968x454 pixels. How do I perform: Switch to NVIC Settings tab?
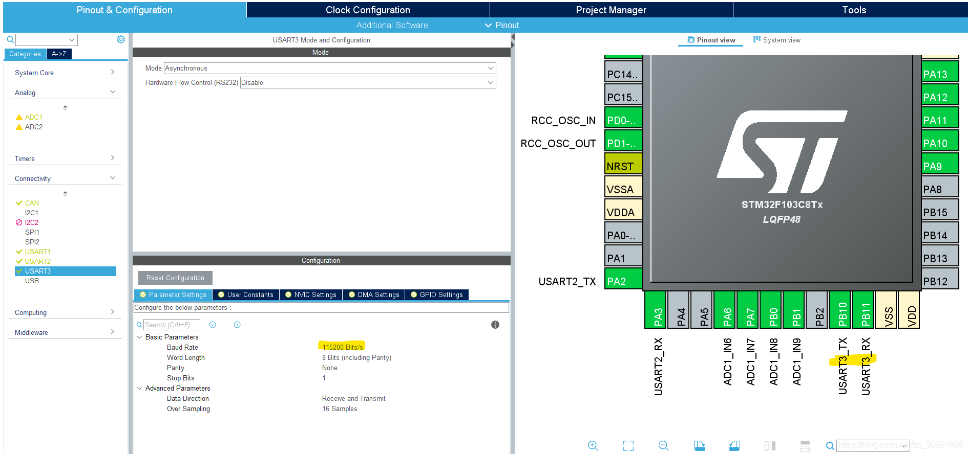click(310, 294)
